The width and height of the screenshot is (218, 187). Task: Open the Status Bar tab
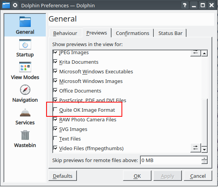(x=170, y=33)
